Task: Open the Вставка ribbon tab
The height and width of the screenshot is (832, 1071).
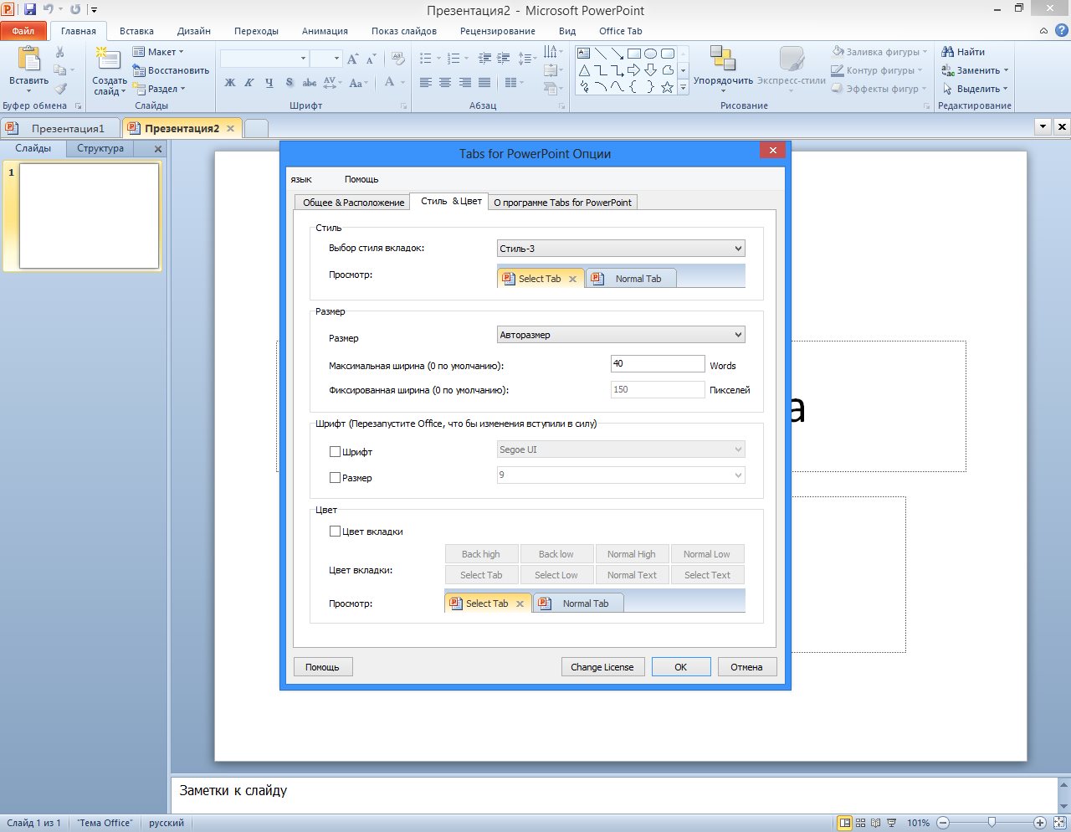Action: point(136,31)
